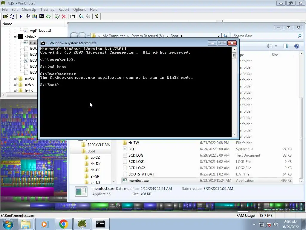Expand the en-US folder in WinDirStat tree
Screen dimensions: 306x230
pyautogui.click(x=15, y=78)
